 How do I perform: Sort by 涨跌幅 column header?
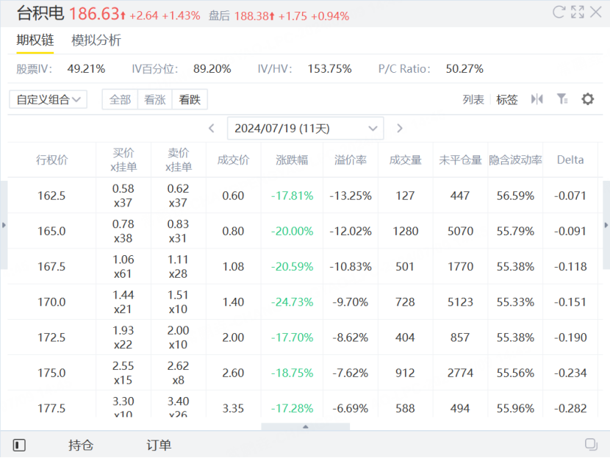point(293,160)
